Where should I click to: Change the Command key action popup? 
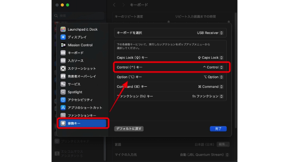pos(211,86)
